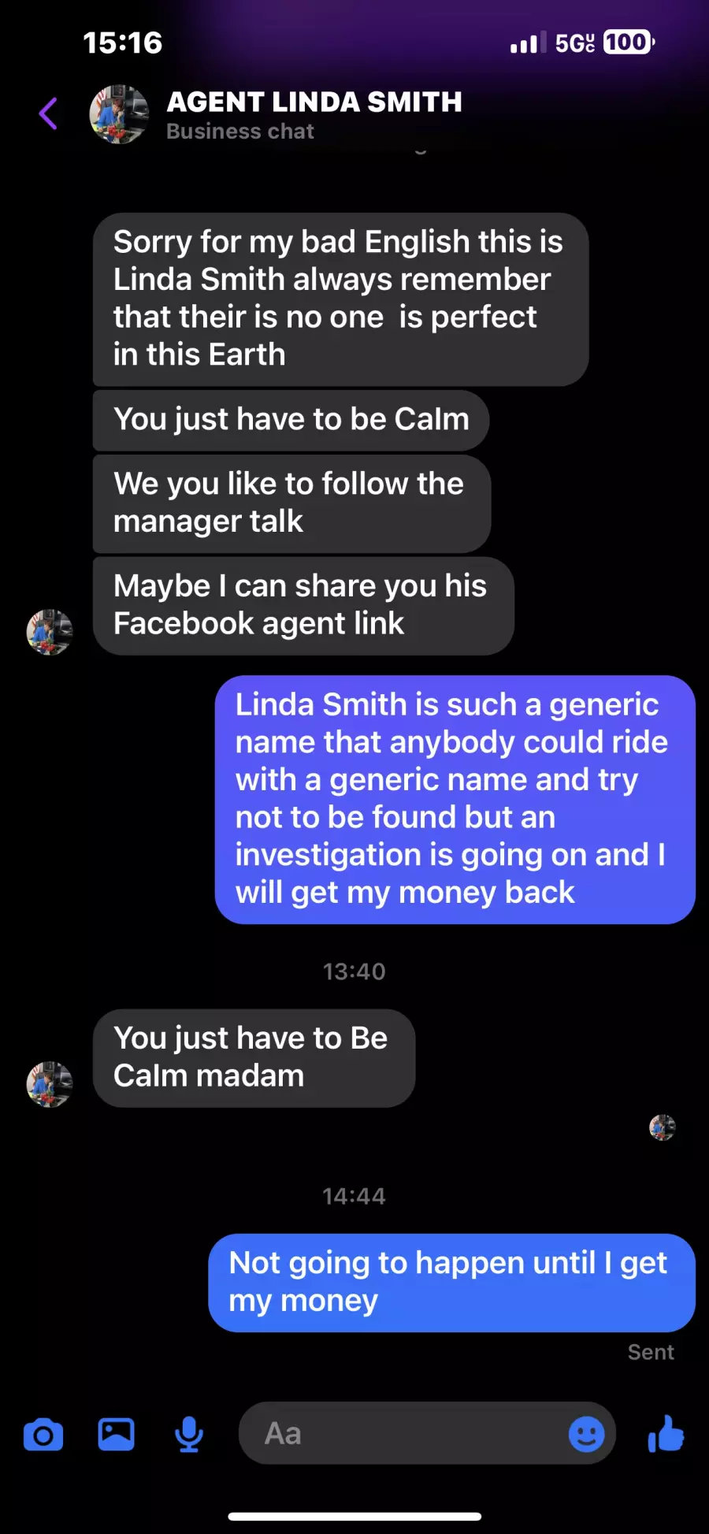
Task: Tap sender avatar beside Facebook agent link message
Action: pyautogui.click(x=50, y=632)
